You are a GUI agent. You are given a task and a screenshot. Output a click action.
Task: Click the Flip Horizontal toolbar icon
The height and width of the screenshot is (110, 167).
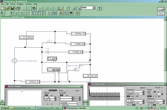coord(45,8)
